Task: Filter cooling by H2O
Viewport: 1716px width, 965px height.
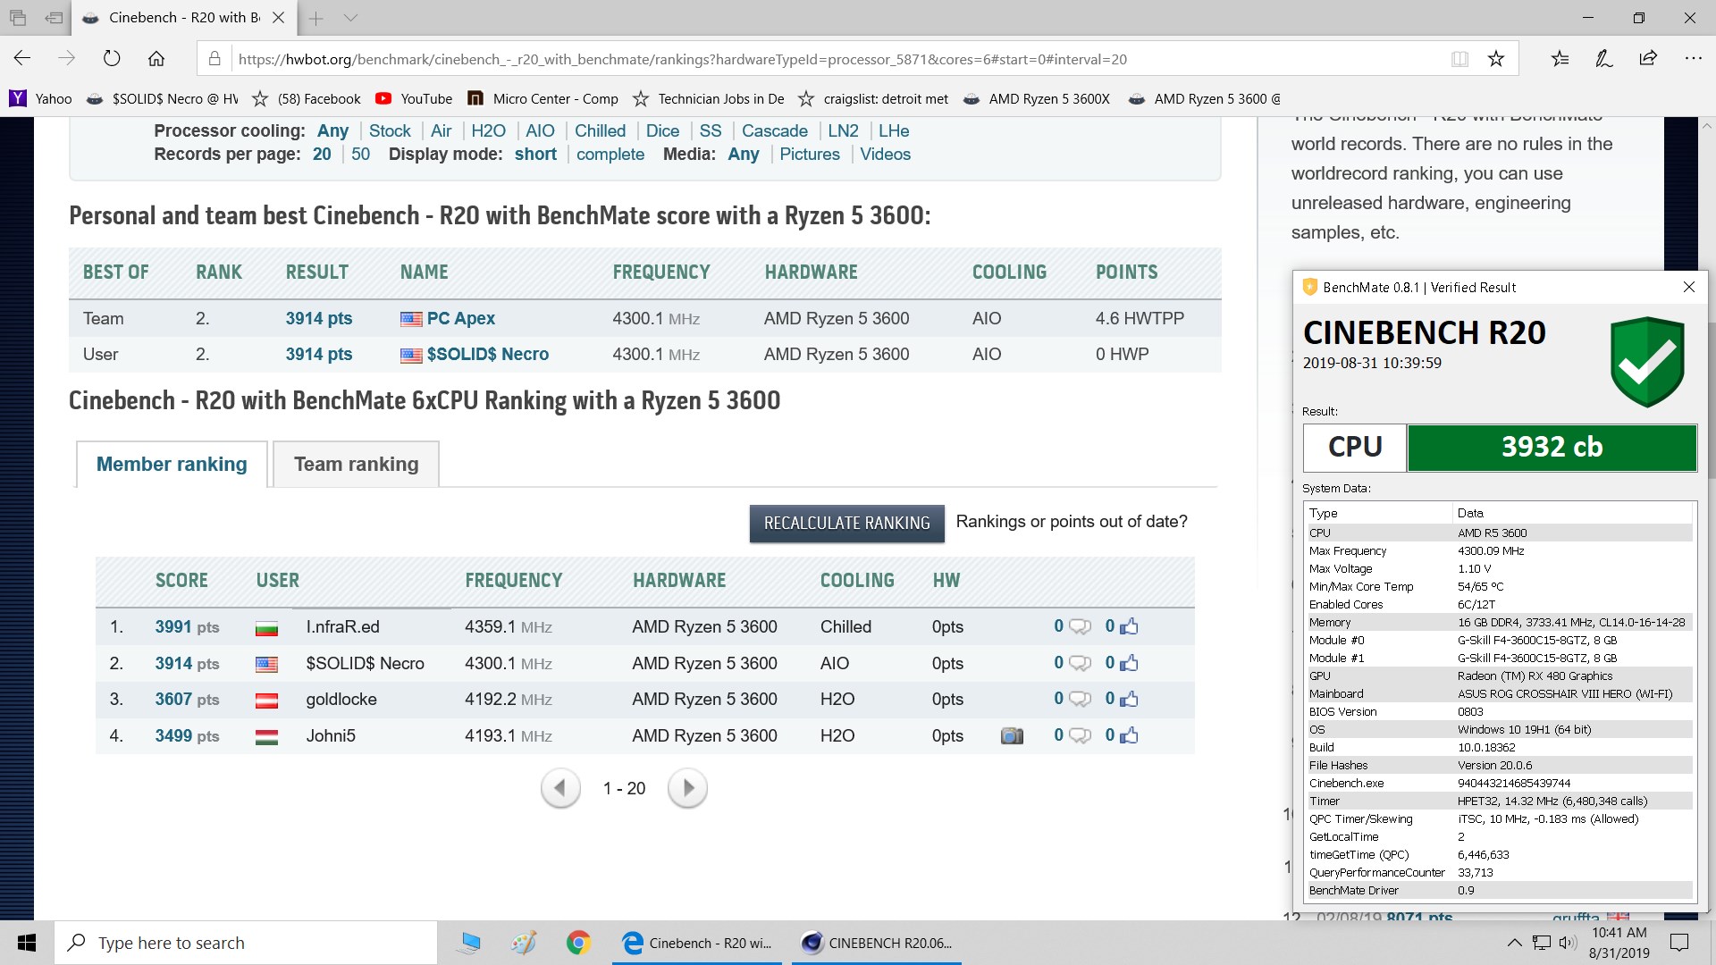Action: [x=489, y=131]
